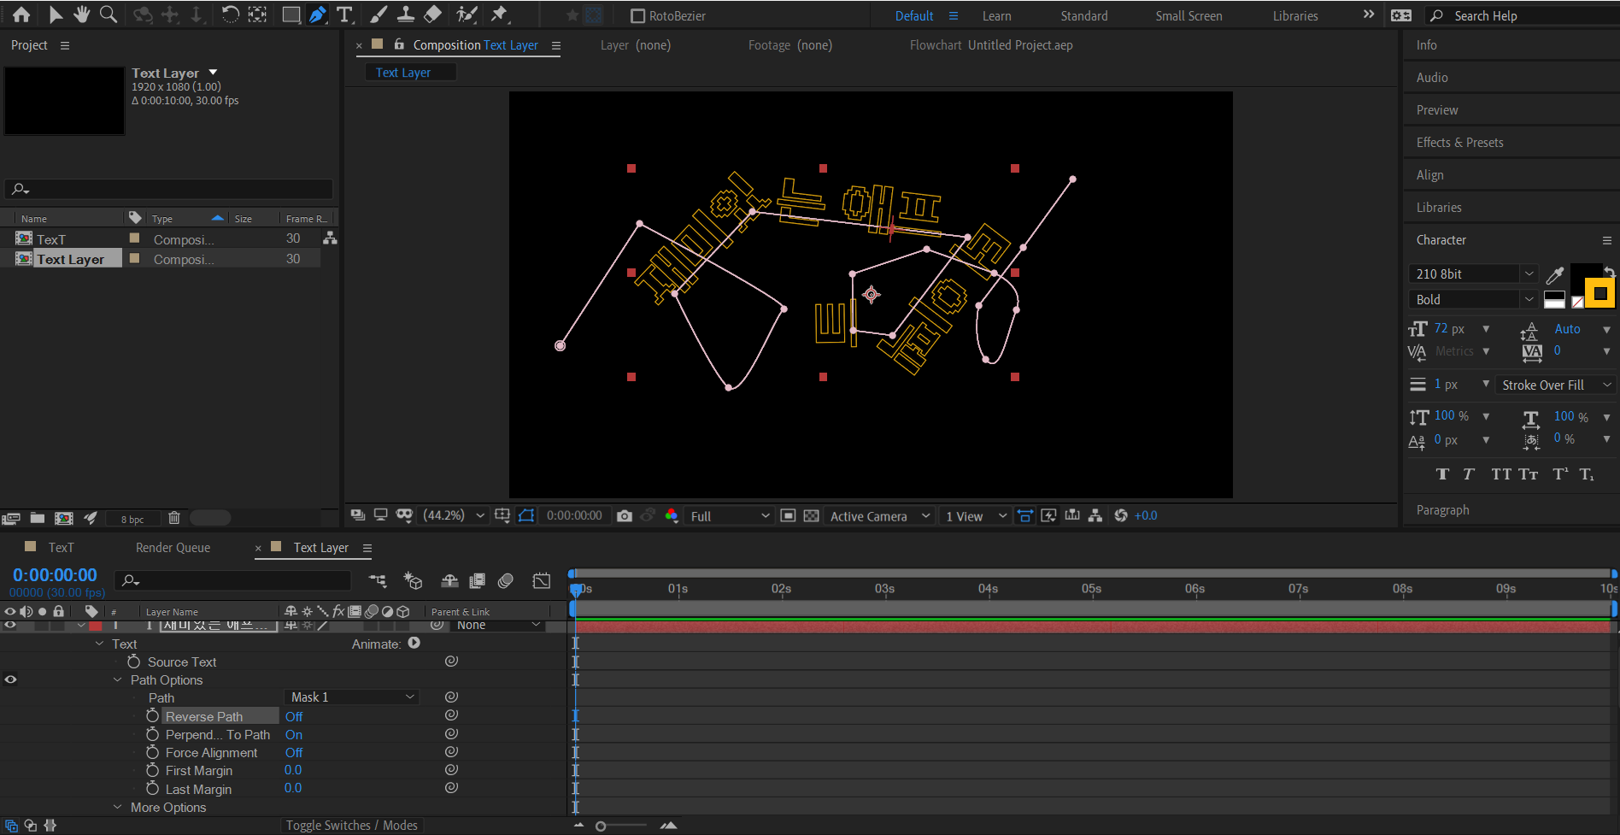
Task: Take a snapshot with the camera icon
Action: tap(625, 515)
